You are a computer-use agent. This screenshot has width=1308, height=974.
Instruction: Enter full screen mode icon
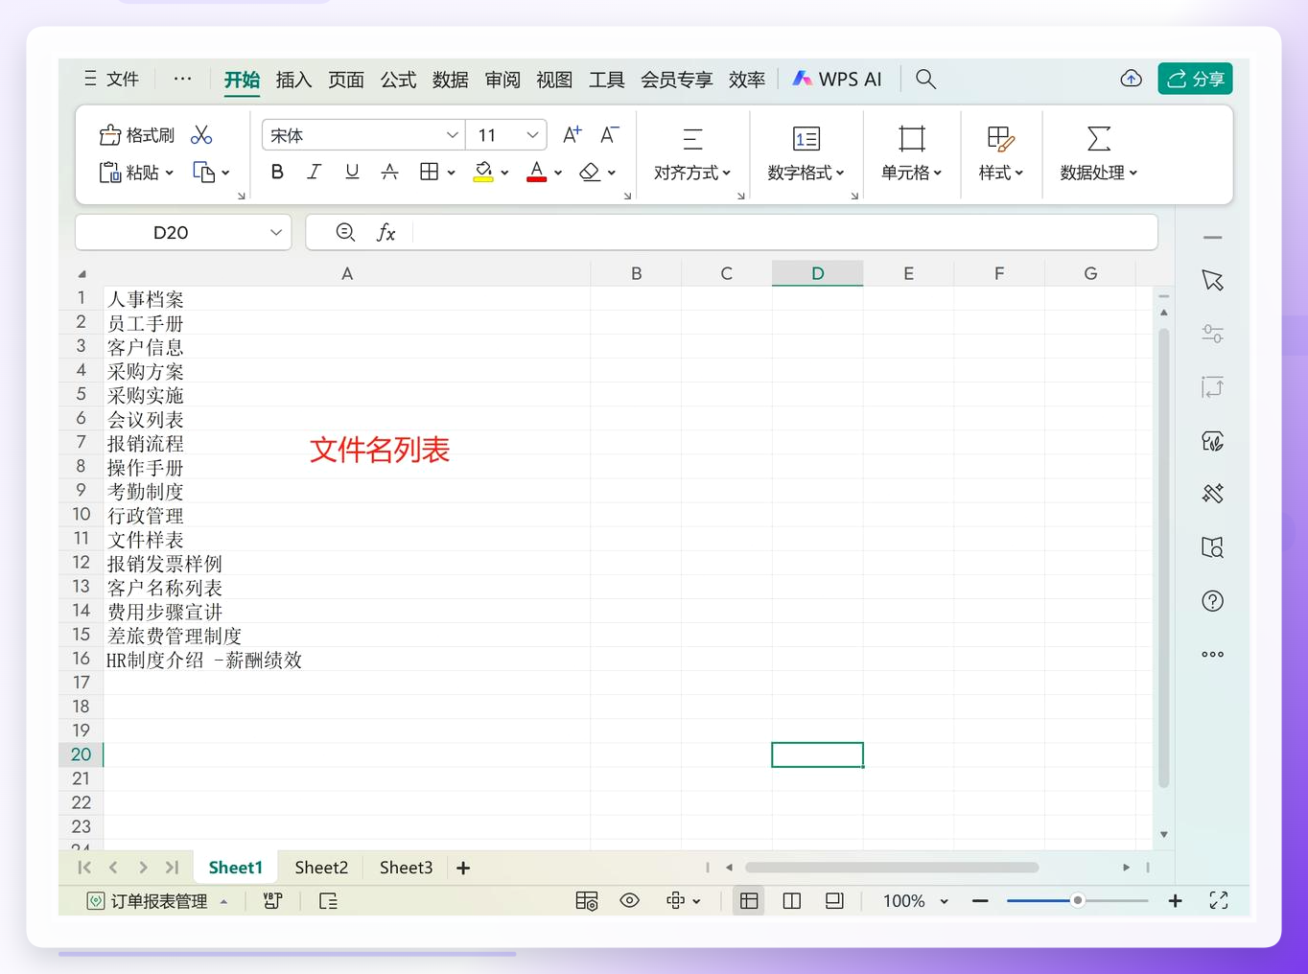(1218, 901)
